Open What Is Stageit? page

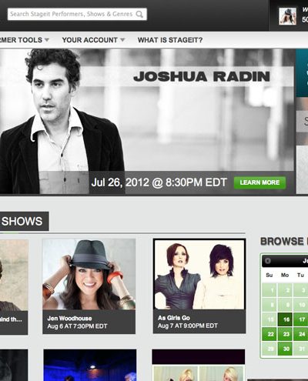[x=170, y=40]
